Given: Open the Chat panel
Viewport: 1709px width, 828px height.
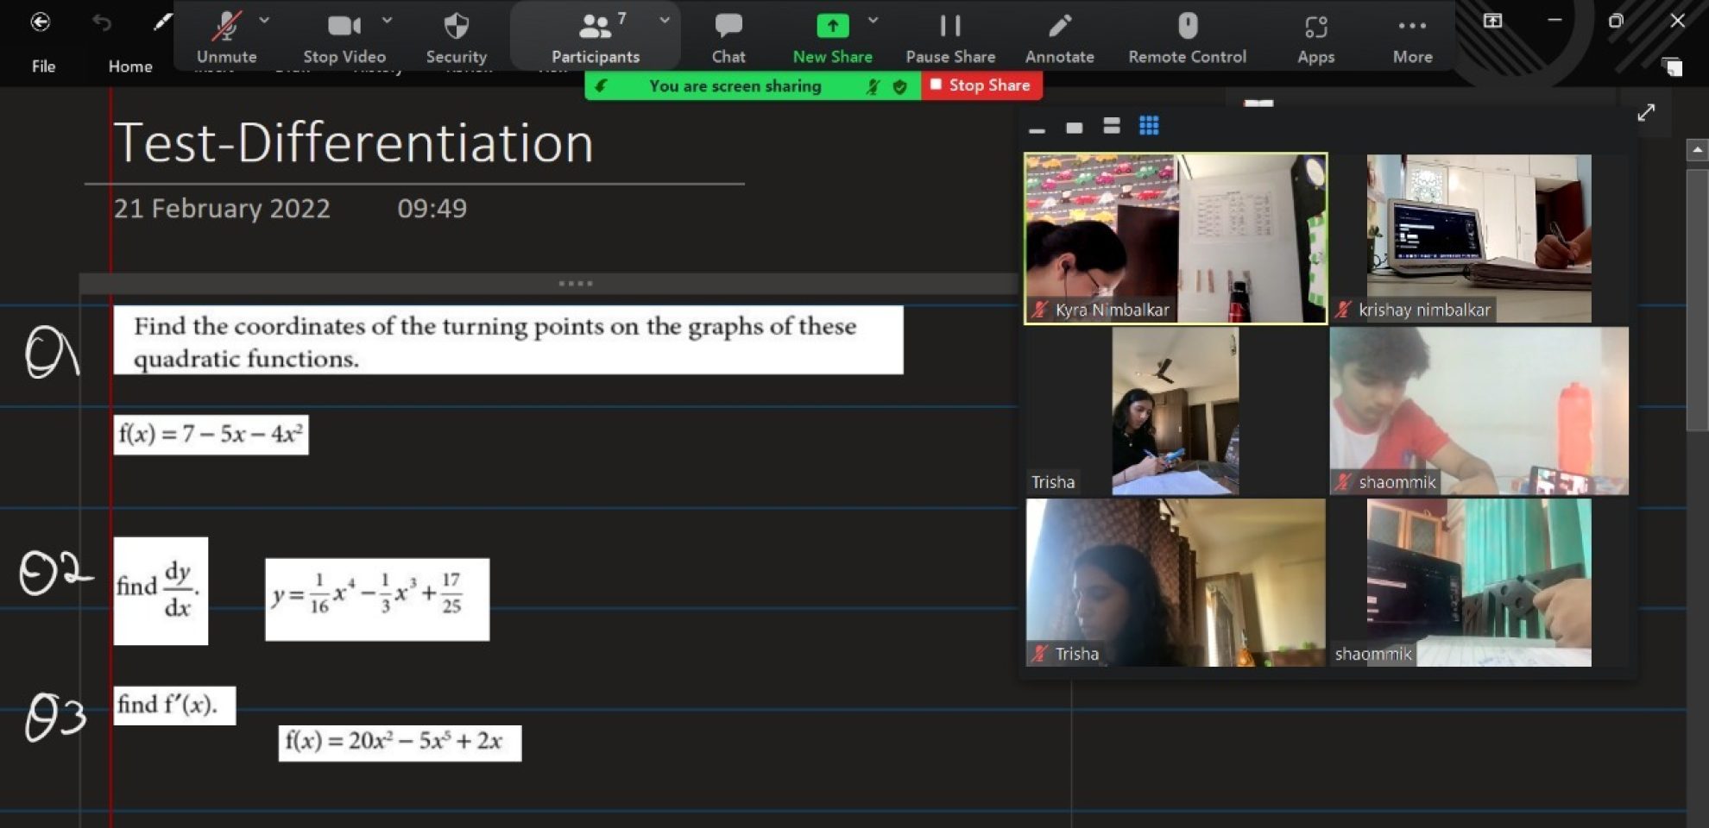Looking at the screenshot, I should point(728,38).
